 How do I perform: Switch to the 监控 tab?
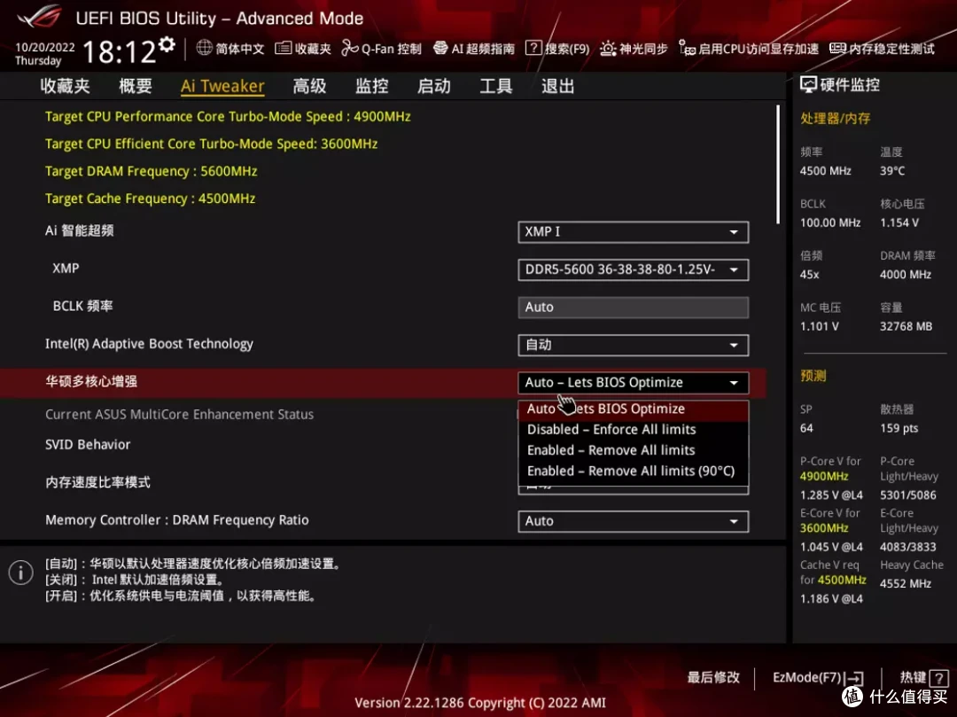[371, 86]
